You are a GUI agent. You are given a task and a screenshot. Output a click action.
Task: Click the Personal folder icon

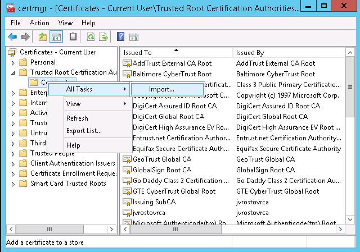23,62
